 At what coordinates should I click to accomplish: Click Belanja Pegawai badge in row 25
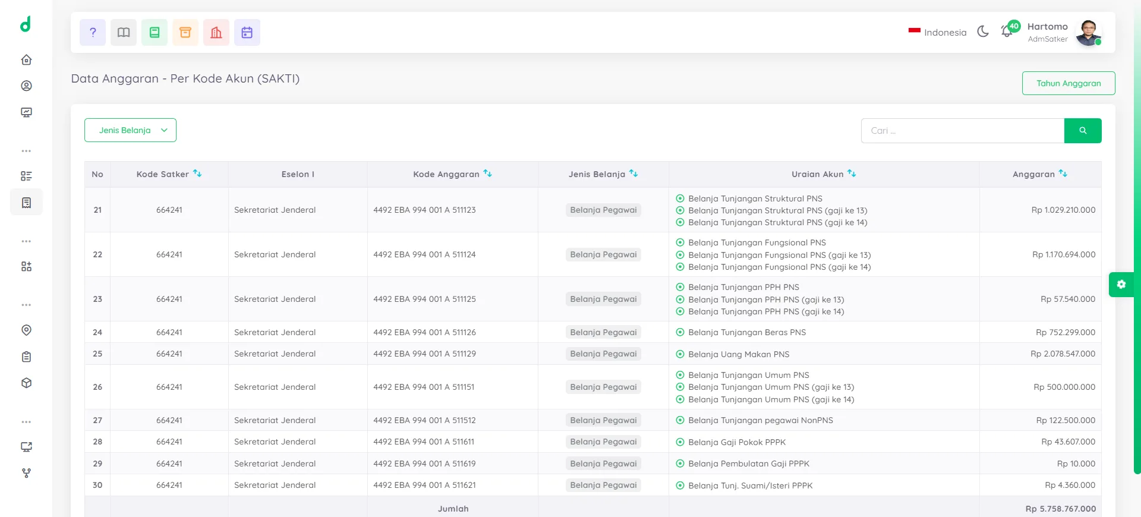(603, 354)
